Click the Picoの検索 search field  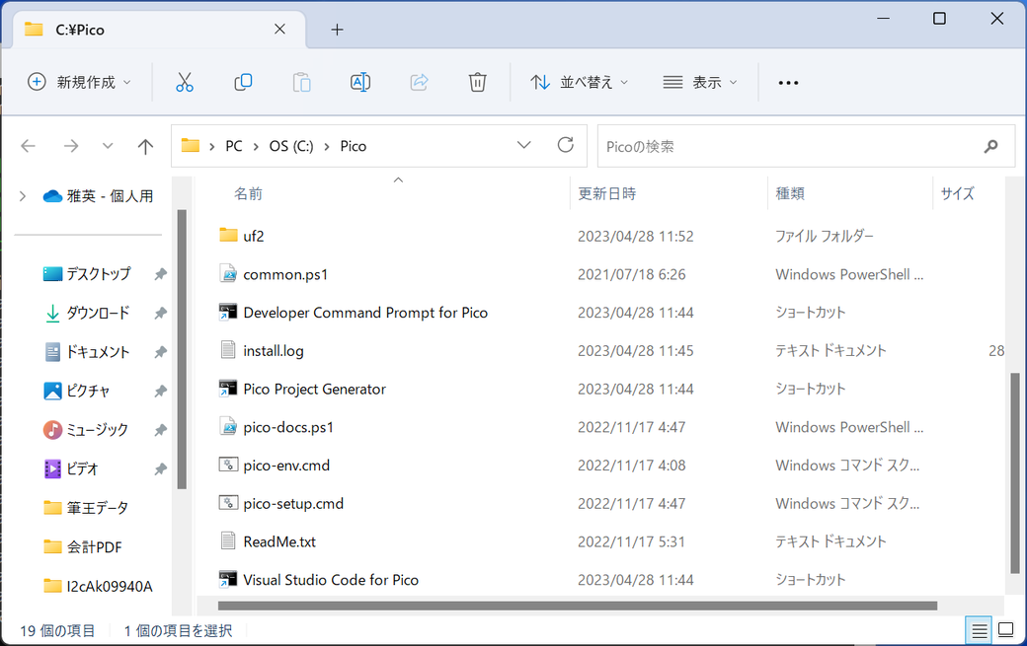click(806, 147)
